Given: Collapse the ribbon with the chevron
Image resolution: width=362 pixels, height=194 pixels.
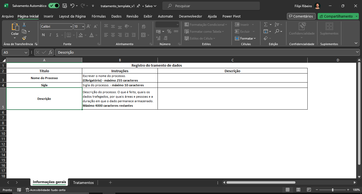Looking at the screenshot, I should click(x=356, y=43).
